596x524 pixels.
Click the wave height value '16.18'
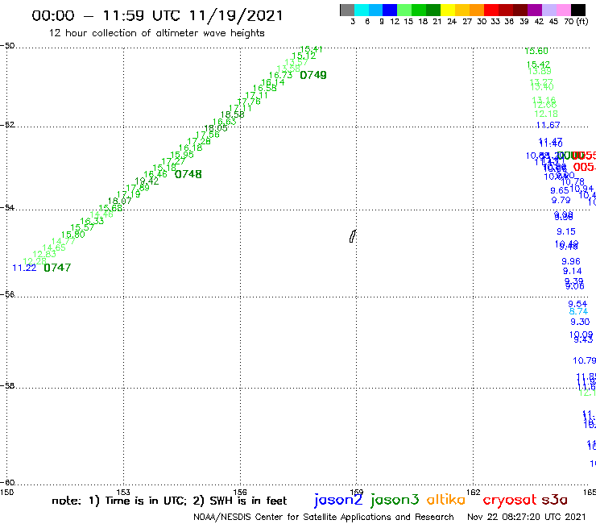190,148
